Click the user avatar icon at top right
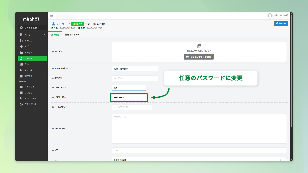This screenshot has height=173, width=308. coord(270,16)
